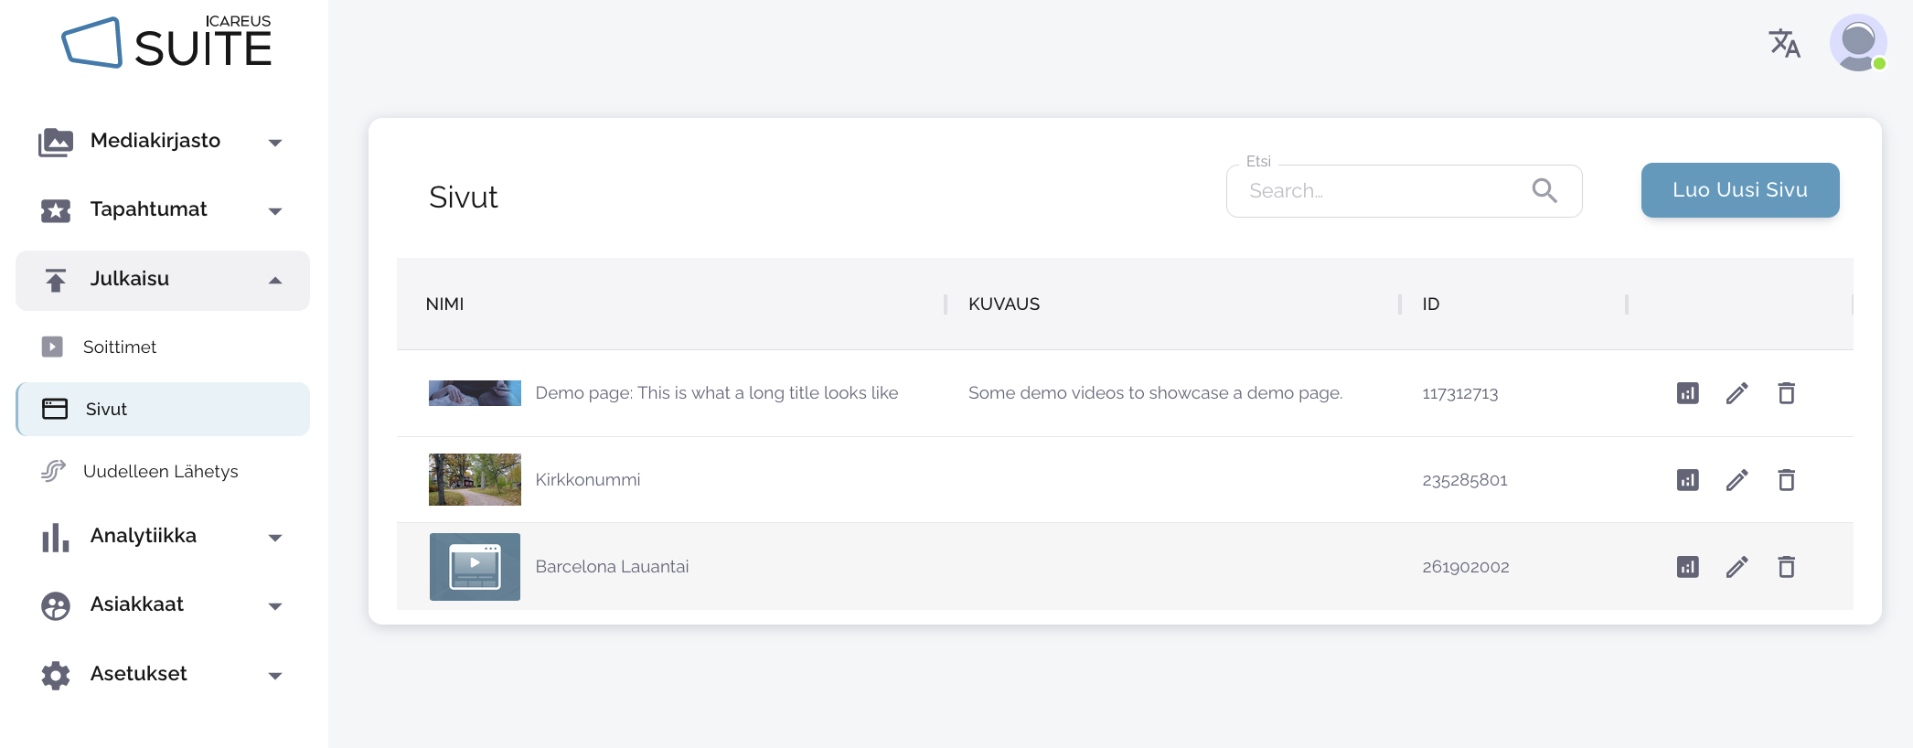The image size is (1913, 748).
Task: Open the Soittimet menu item
Action: click(x=120, y=347)
